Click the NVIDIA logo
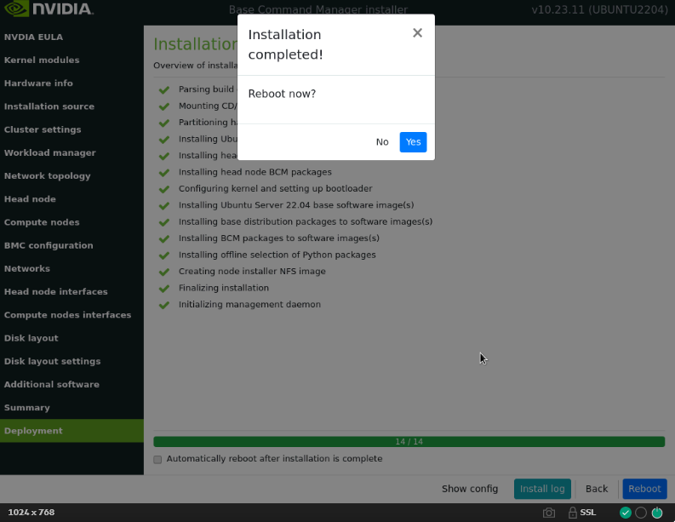This screenshot has height=522, width=675. tap(49, 10)
